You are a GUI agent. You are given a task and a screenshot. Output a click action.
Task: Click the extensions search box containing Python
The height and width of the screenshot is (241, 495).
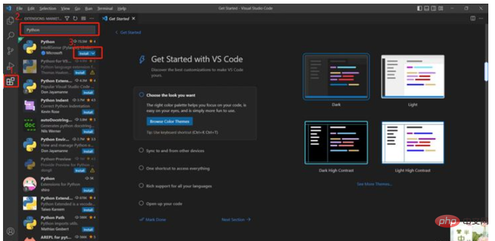pos(60,30)
